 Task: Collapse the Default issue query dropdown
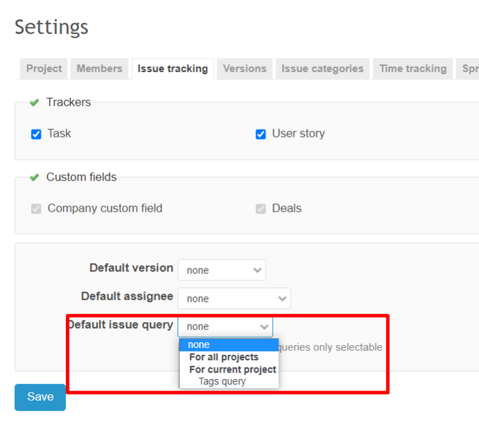(225, 327)
